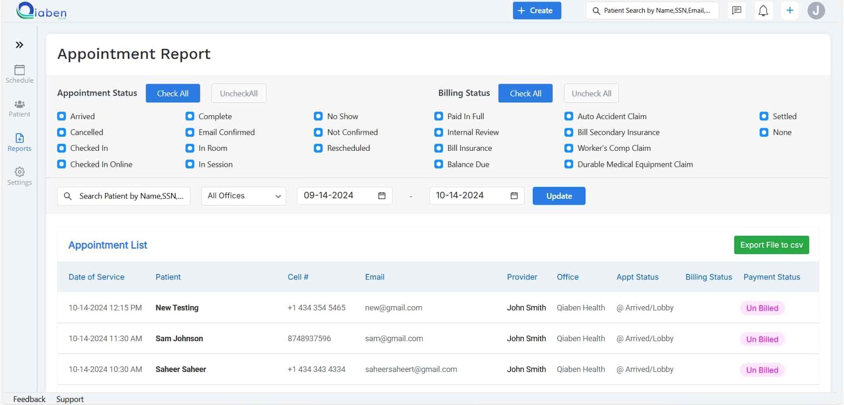Toggle the Cancelled checkbox
Viewport: 844px width, 405px height.
tap(62, 132)
